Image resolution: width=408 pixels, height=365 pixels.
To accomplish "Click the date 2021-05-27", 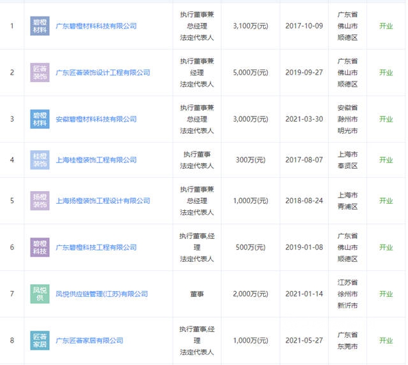I will (304, 340).
